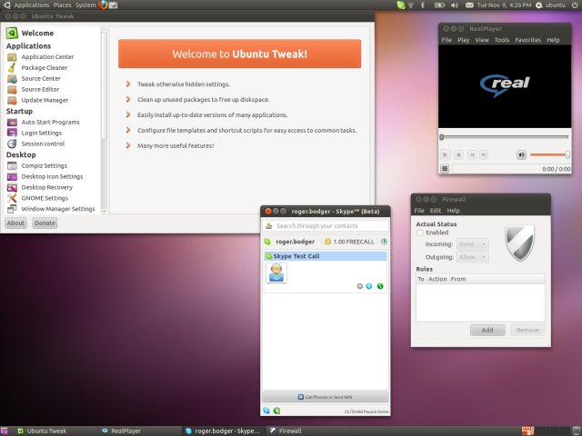
Task: Open GNOME Settings entry
Action: pyautogui.click(x=45, y=198)
